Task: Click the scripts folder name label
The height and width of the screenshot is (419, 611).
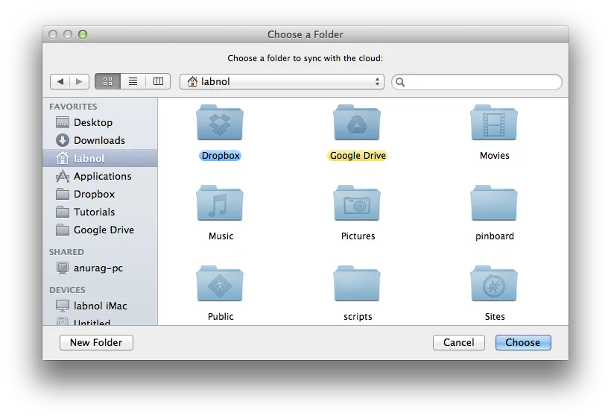Action: 358,317
